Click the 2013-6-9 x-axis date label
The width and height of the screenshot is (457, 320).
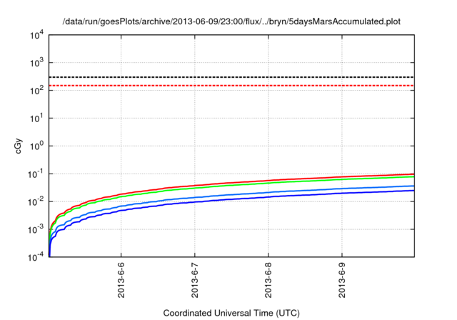coord(342,280)
